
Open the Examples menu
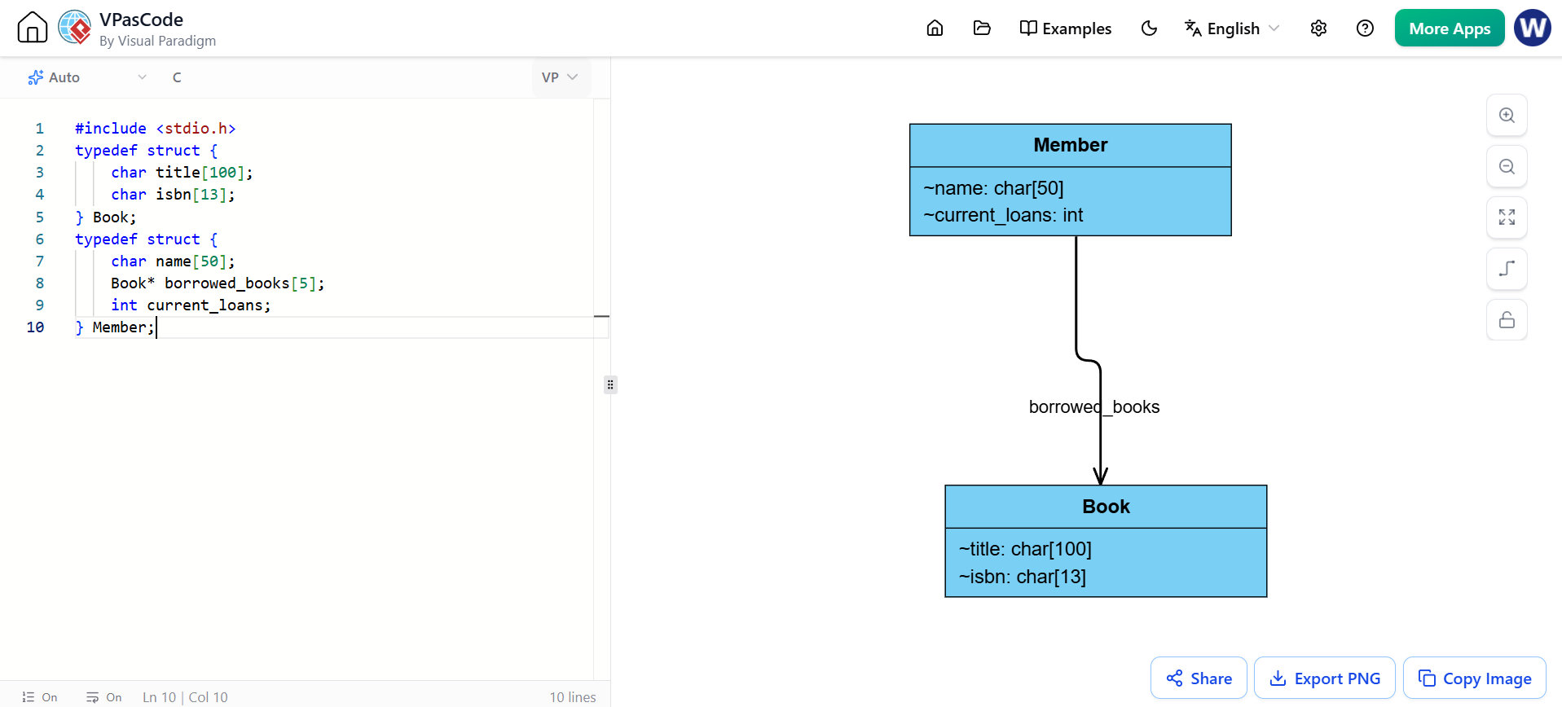coord(1065,29)
